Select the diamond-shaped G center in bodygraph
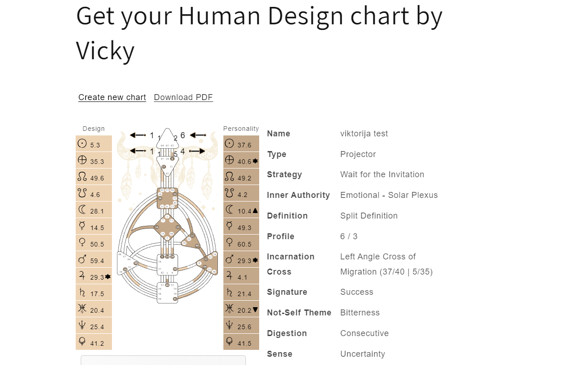The image size is (583, 365). click(x=167, y=227)
